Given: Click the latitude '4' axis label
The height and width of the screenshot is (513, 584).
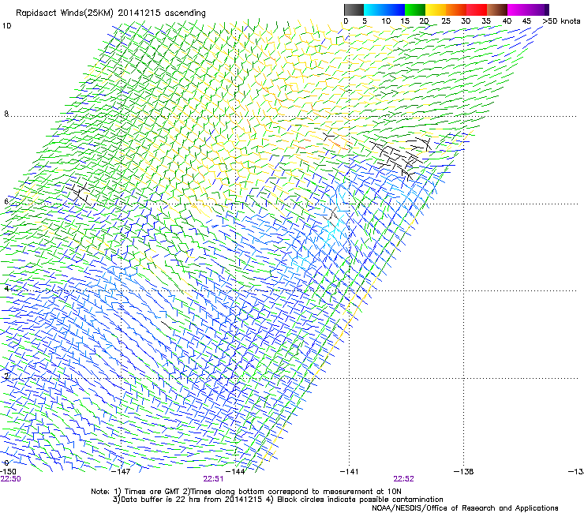Looking at the screenshot, I should tap(6, 289).
